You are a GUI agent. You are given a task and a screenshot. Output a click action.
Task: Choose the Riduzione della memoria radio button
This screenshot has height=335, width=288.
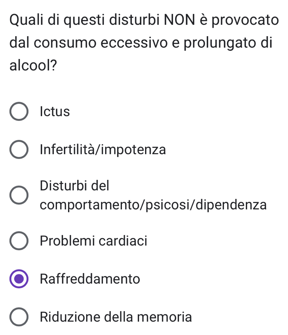point(19,317)
